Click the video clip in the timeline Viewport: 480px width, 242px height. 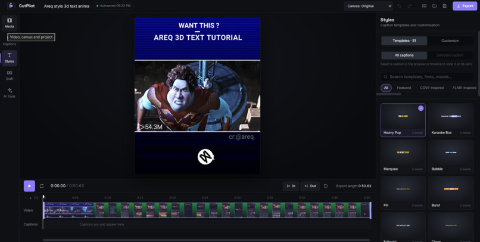point(207,210)
